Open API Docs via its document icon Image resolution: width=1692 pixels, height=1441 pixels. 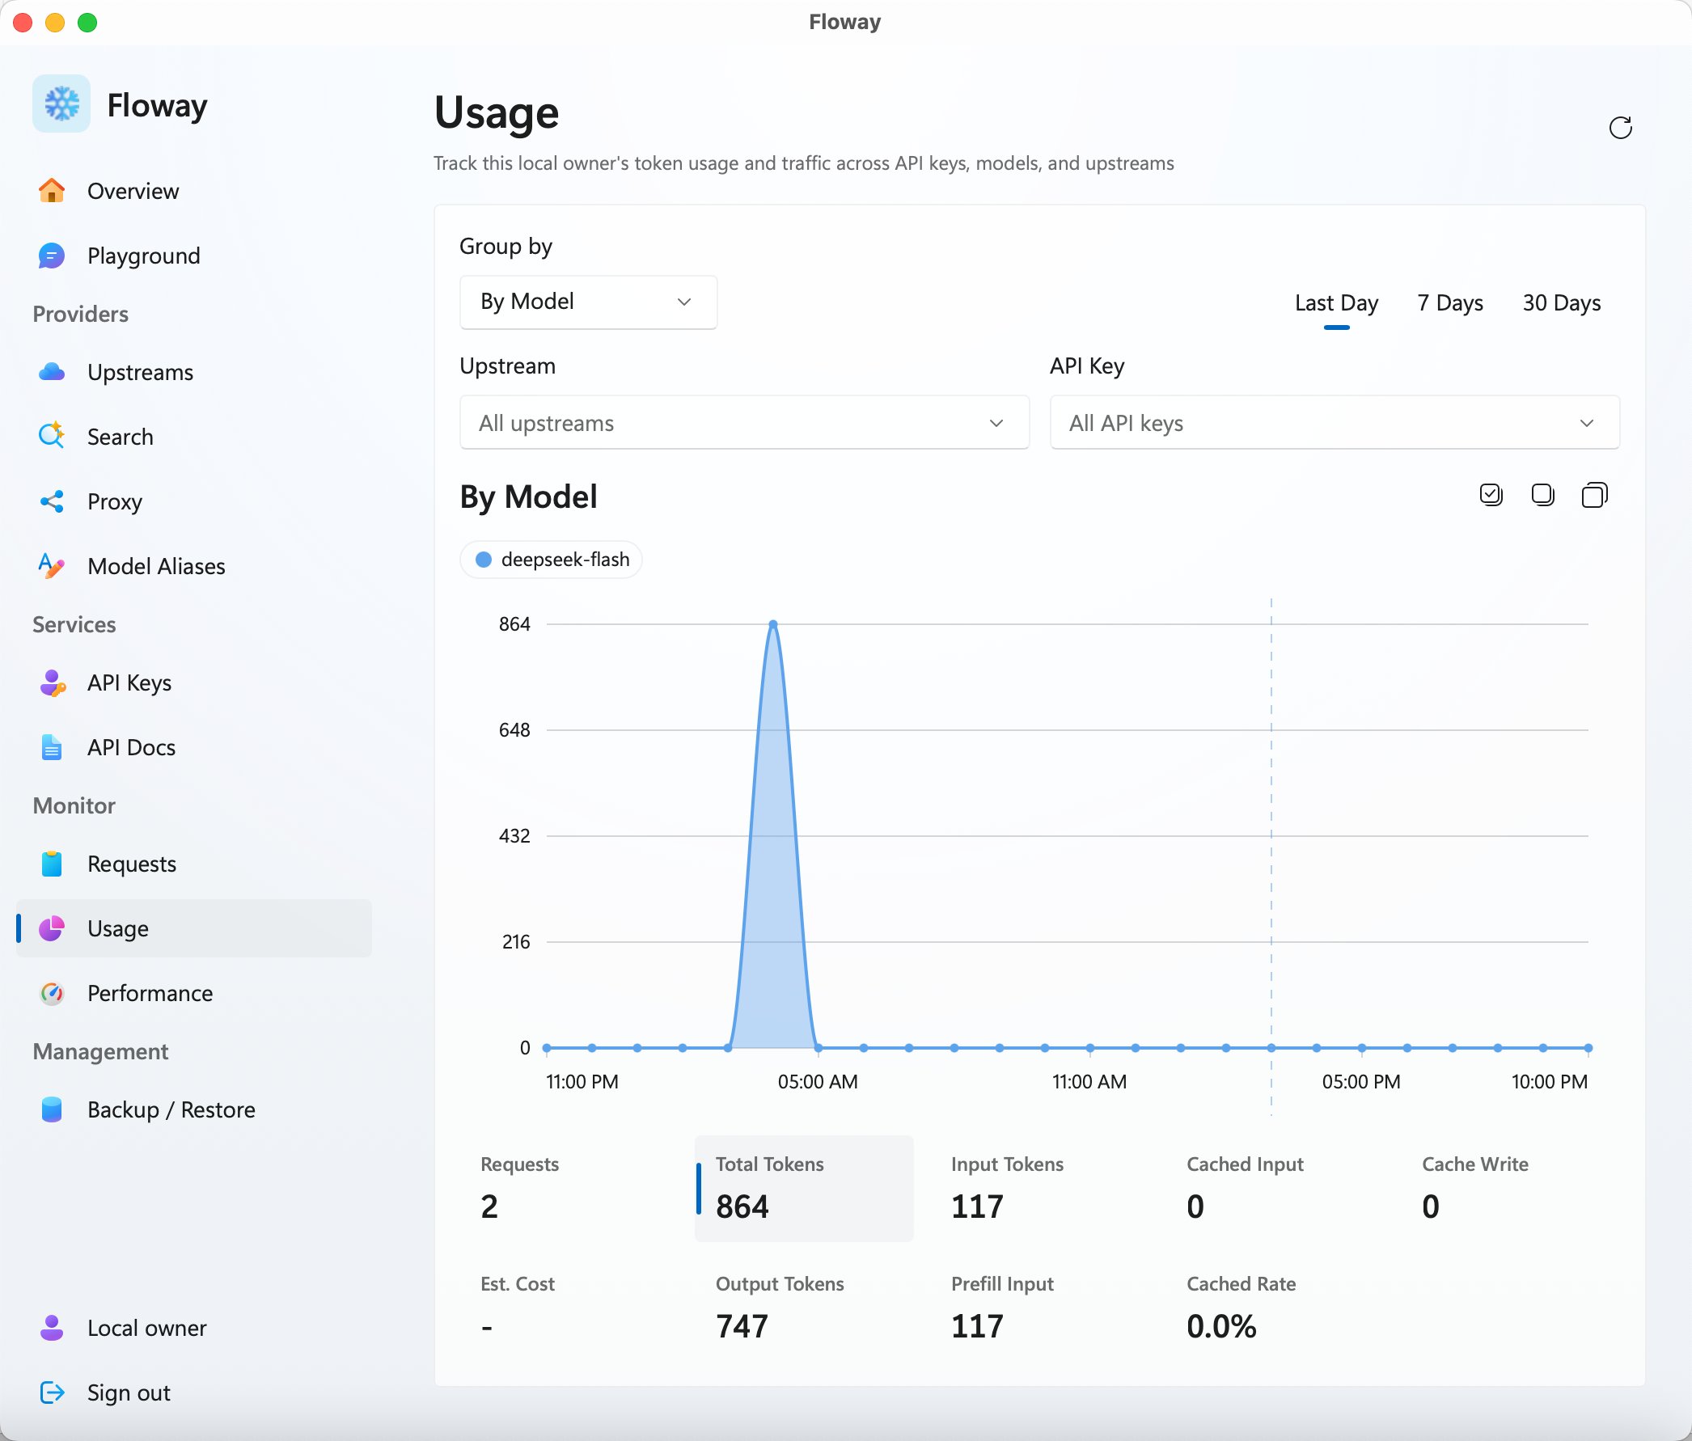[52, 747]
